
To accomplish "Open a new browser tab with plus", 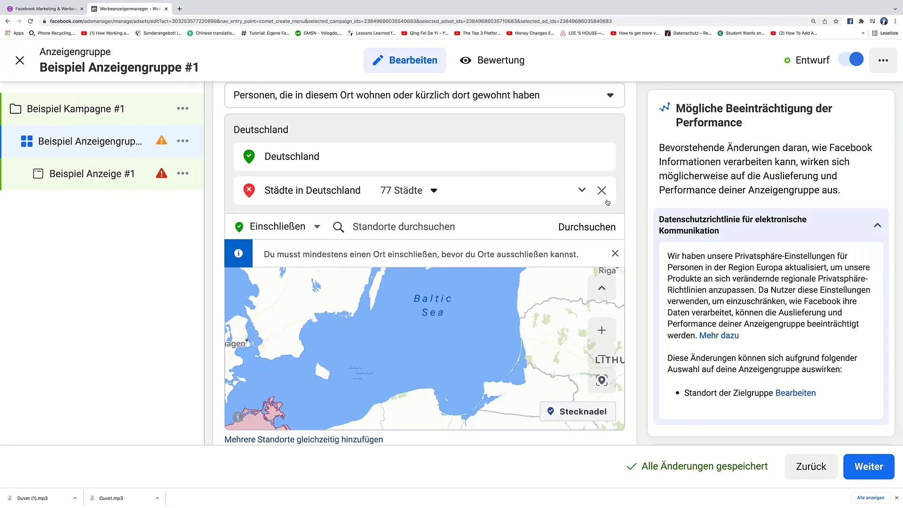I will point(179,8).
